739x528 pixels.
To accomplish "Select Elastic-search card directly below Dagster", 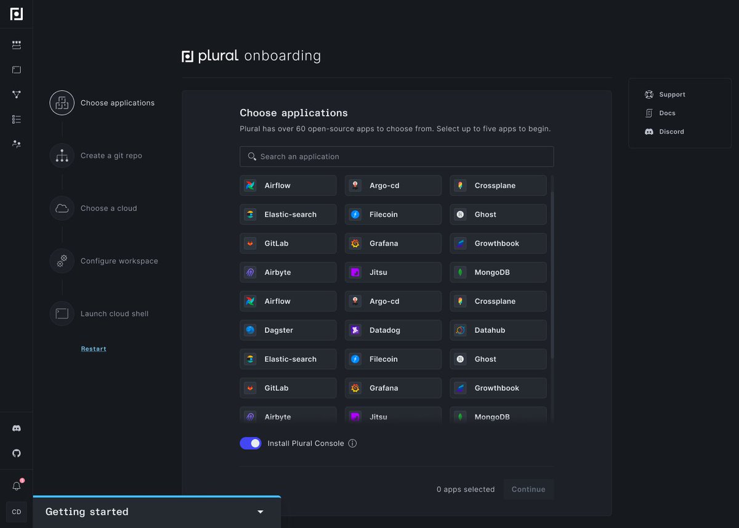I will [x=288, y=359].
